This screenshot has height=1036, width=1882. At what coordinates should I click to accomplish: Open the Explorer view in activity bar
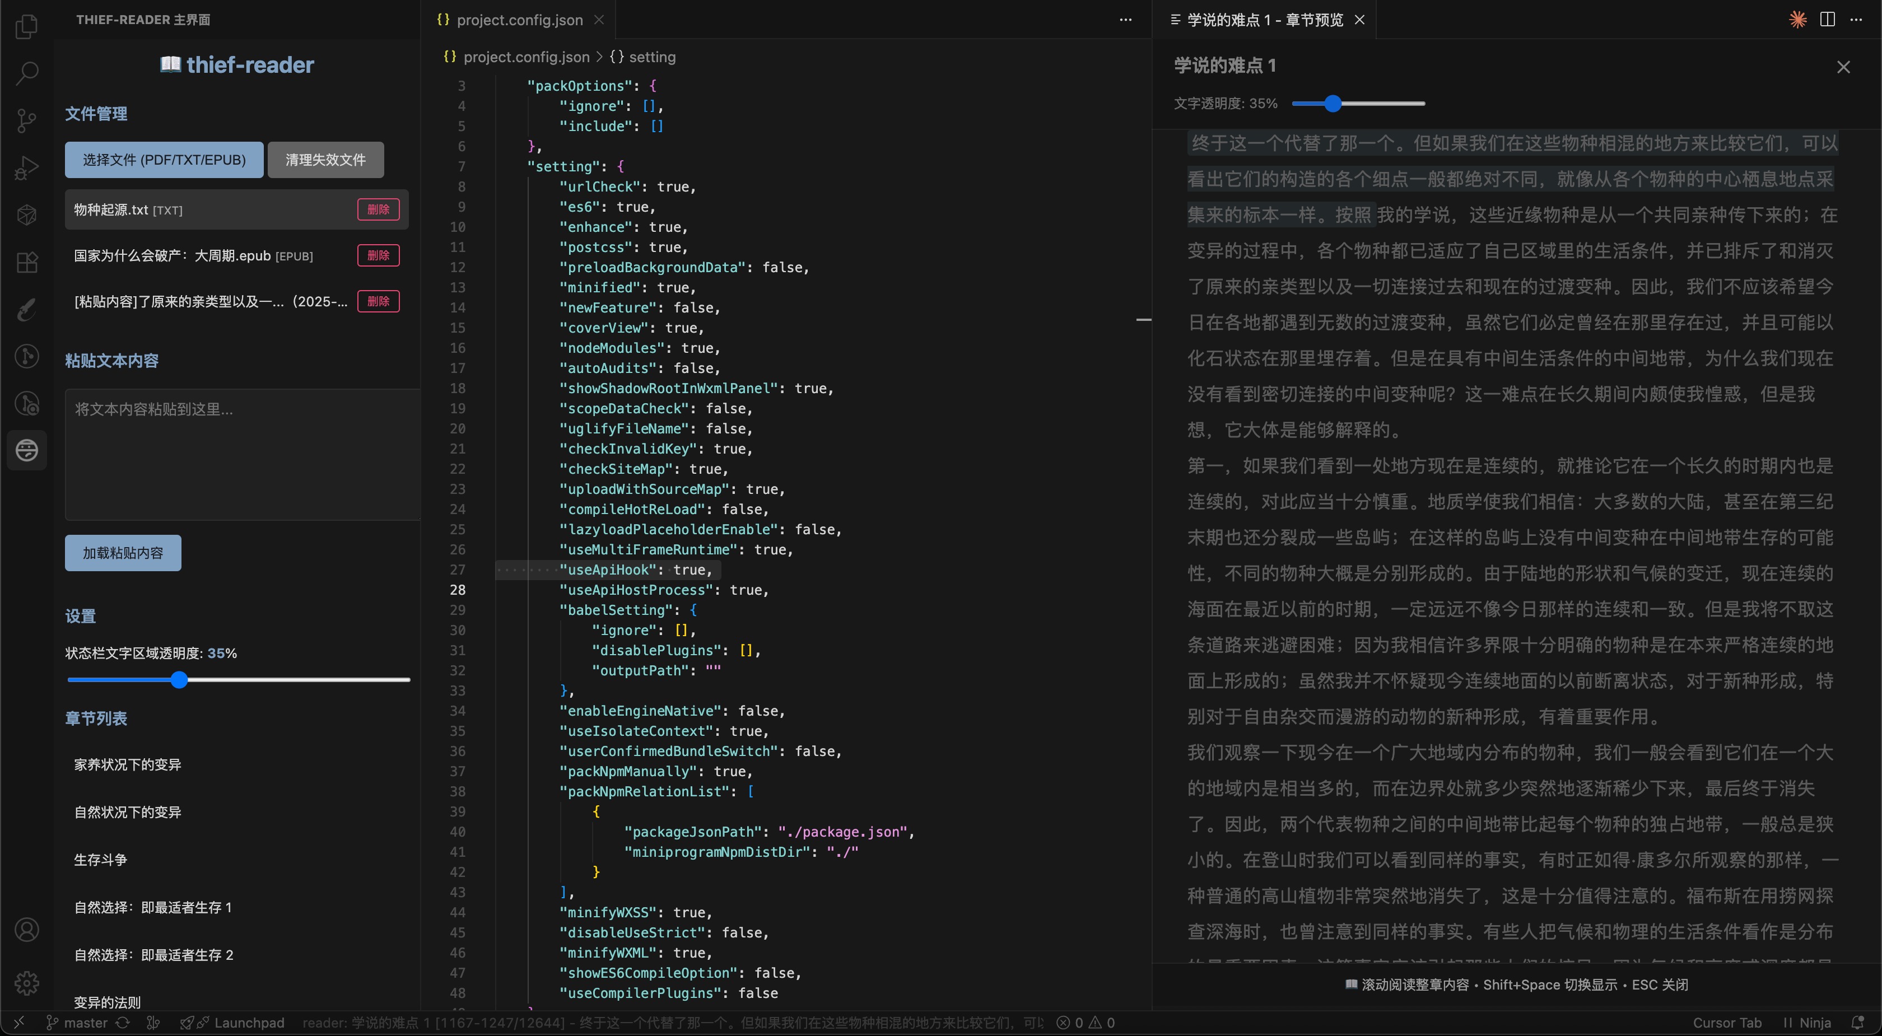(27, 26)
